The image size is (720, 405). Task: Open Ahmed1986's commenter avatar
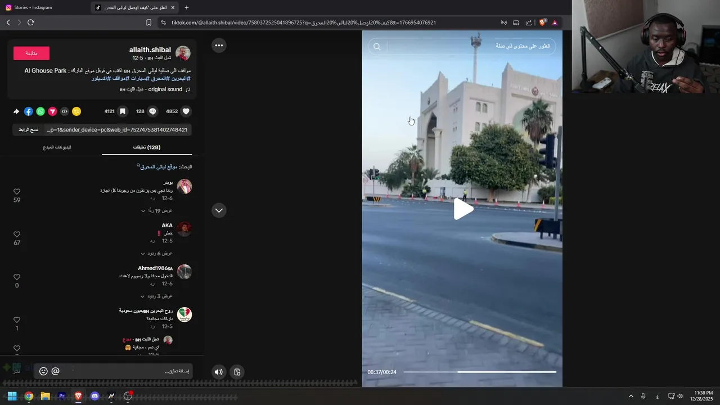click(184, 272)
